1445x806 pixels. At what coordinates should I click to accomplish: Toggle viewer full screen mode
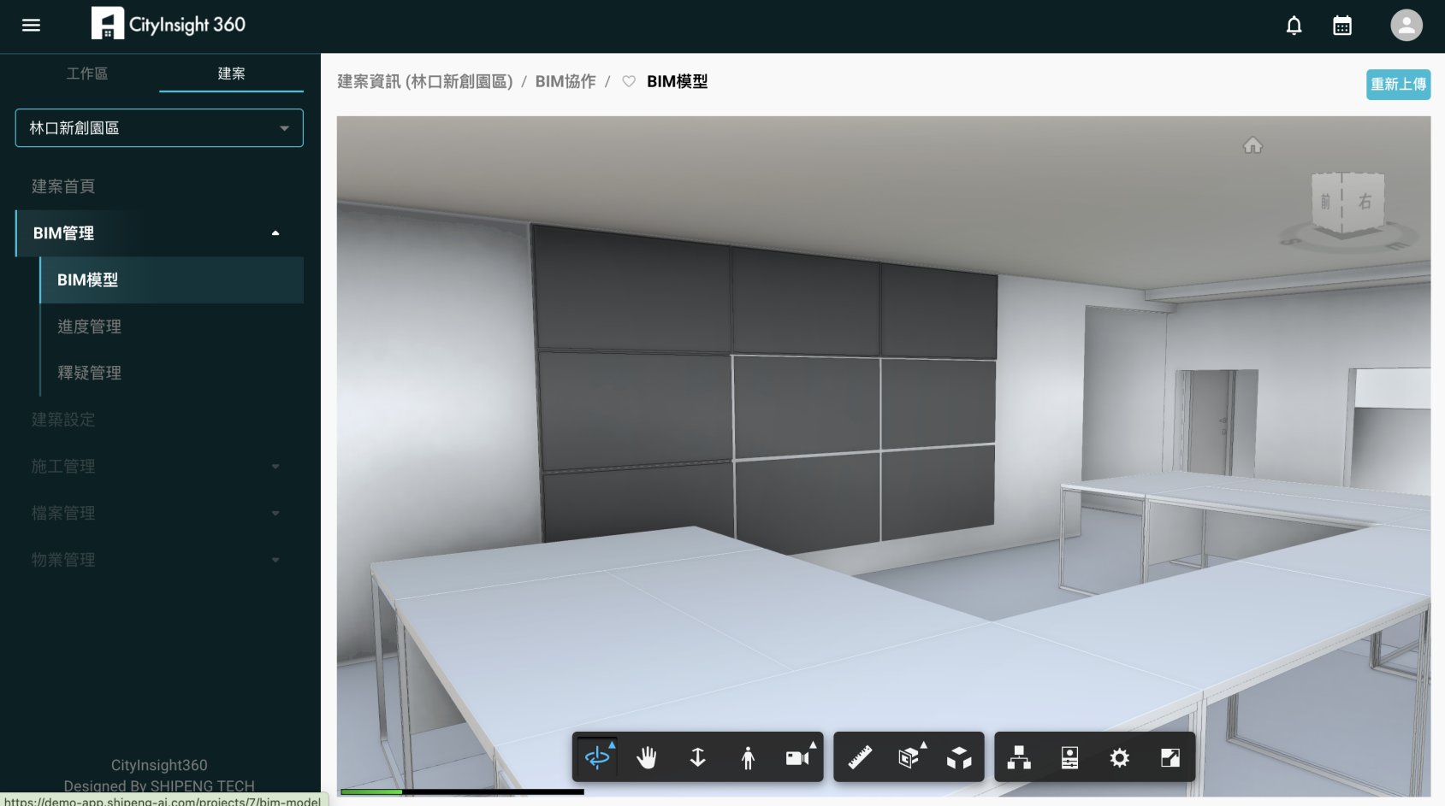click(x=1170, y=757)
